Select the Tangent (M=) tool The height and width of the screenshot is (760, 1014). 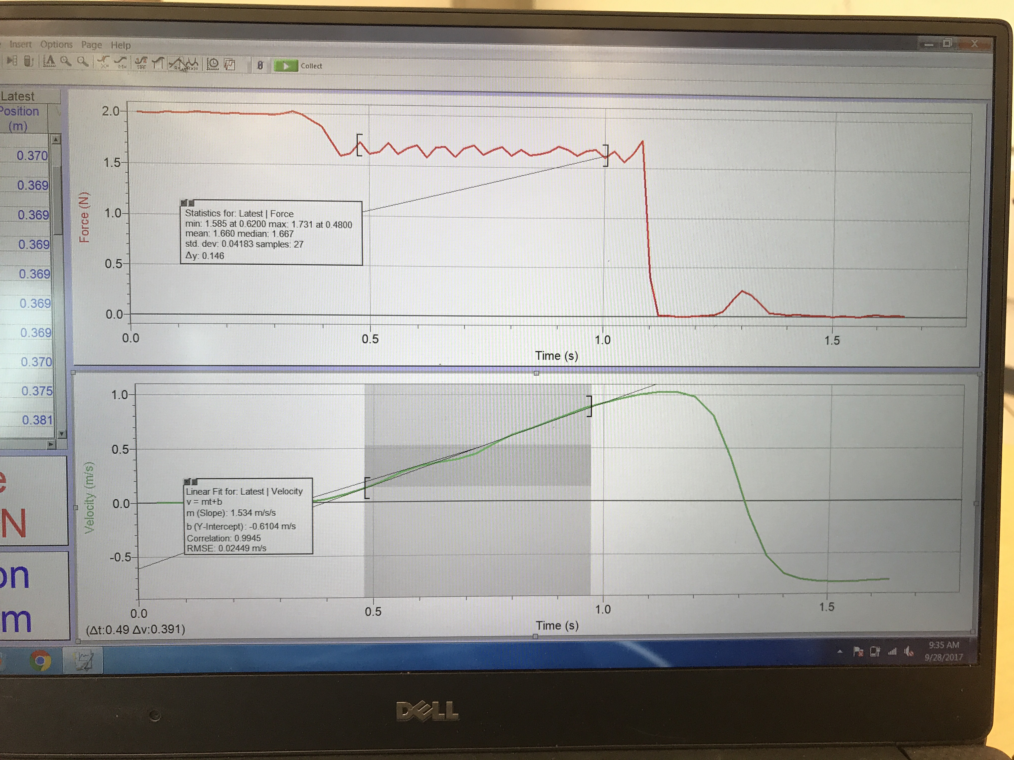pyautogui.click(x=121, y=62)
